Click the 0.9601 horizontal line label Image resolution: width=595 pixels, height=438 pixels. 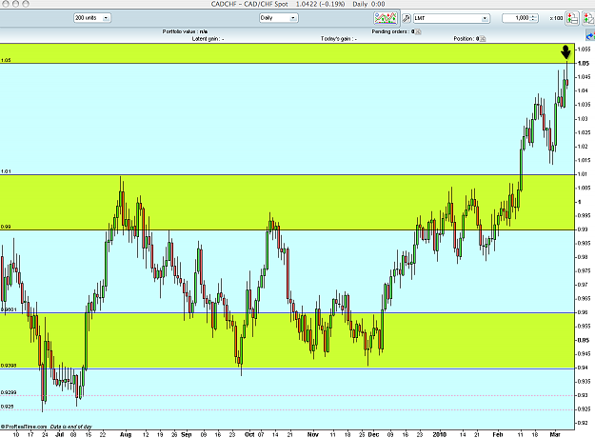[x=9, y=309]
